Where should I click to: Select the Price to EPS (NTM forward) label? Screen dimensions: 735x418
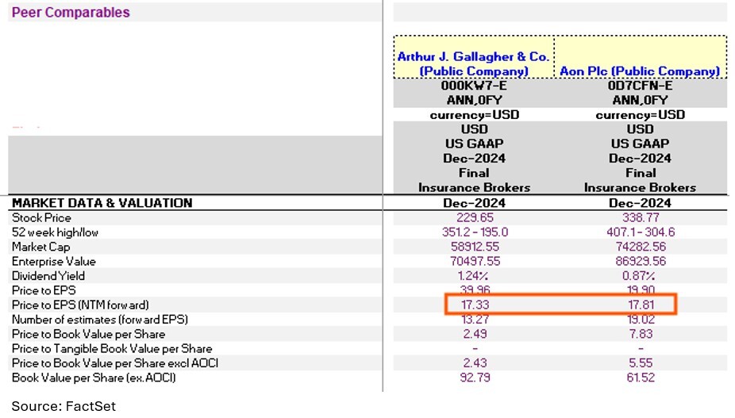coord(80,305)
